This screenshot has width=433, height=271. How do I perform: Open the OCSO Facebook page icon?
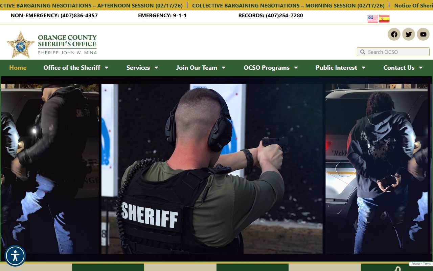tap(394, 34)
